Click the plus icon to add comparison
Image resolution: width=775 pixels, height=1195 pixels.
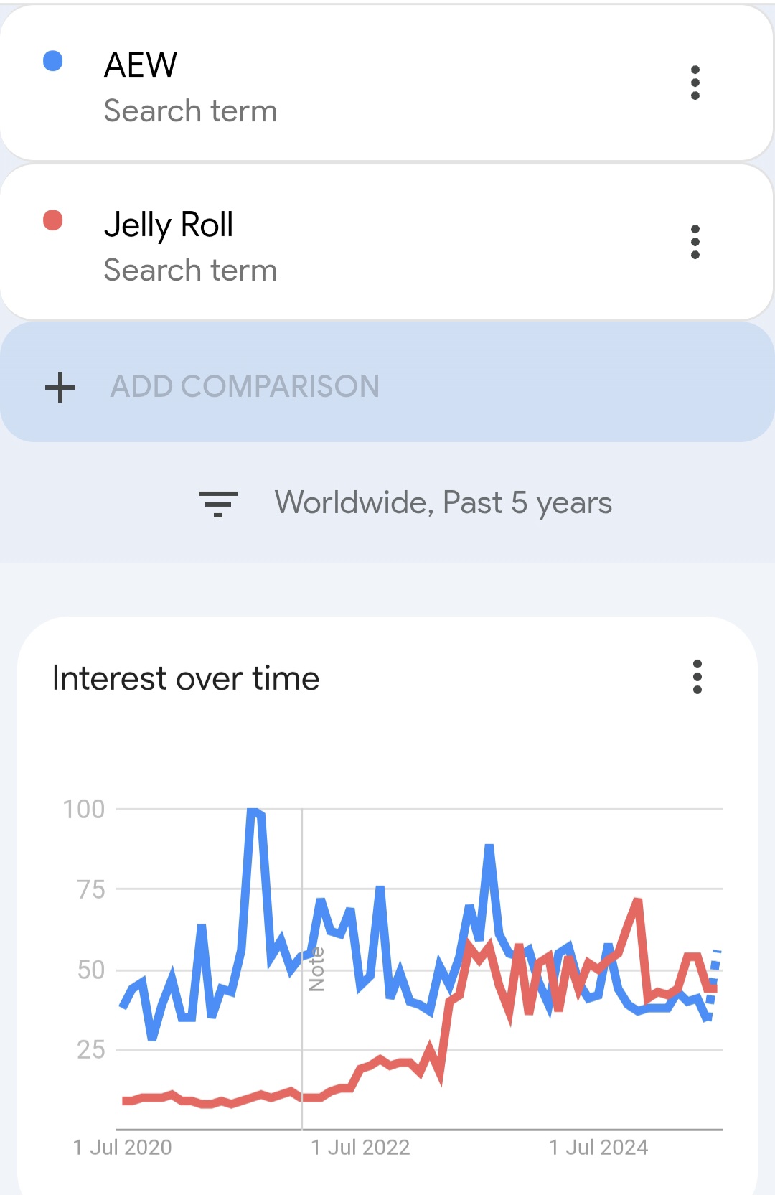coord(60,388)
